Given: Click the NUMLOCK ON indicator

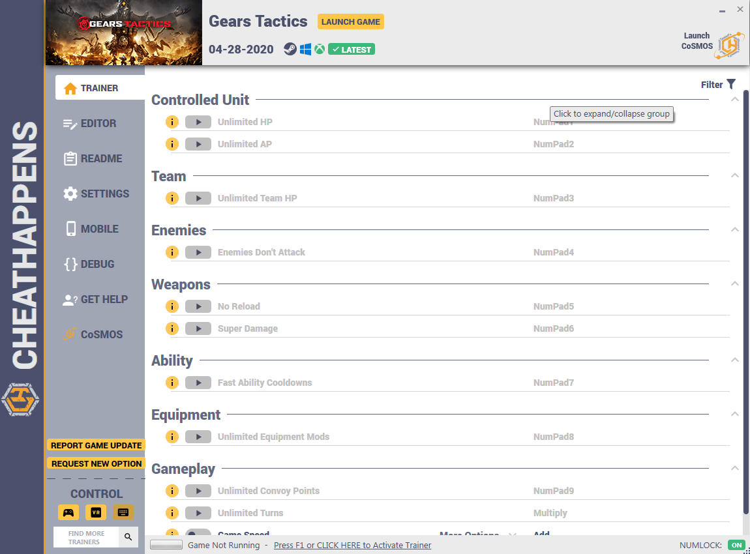Looking at the screenshot, I should click(x=736, y=545).
